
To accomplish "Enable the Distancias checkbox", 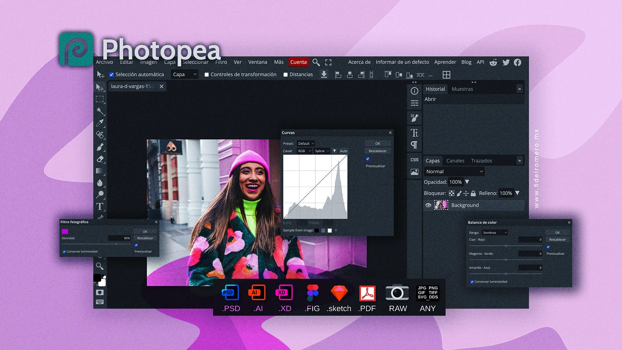I will (286, 74).
